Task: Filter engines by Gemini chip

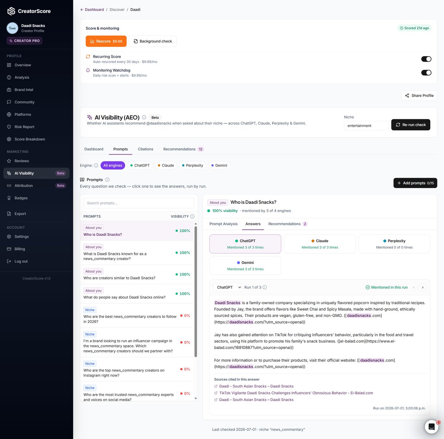Action: (219, 166)
